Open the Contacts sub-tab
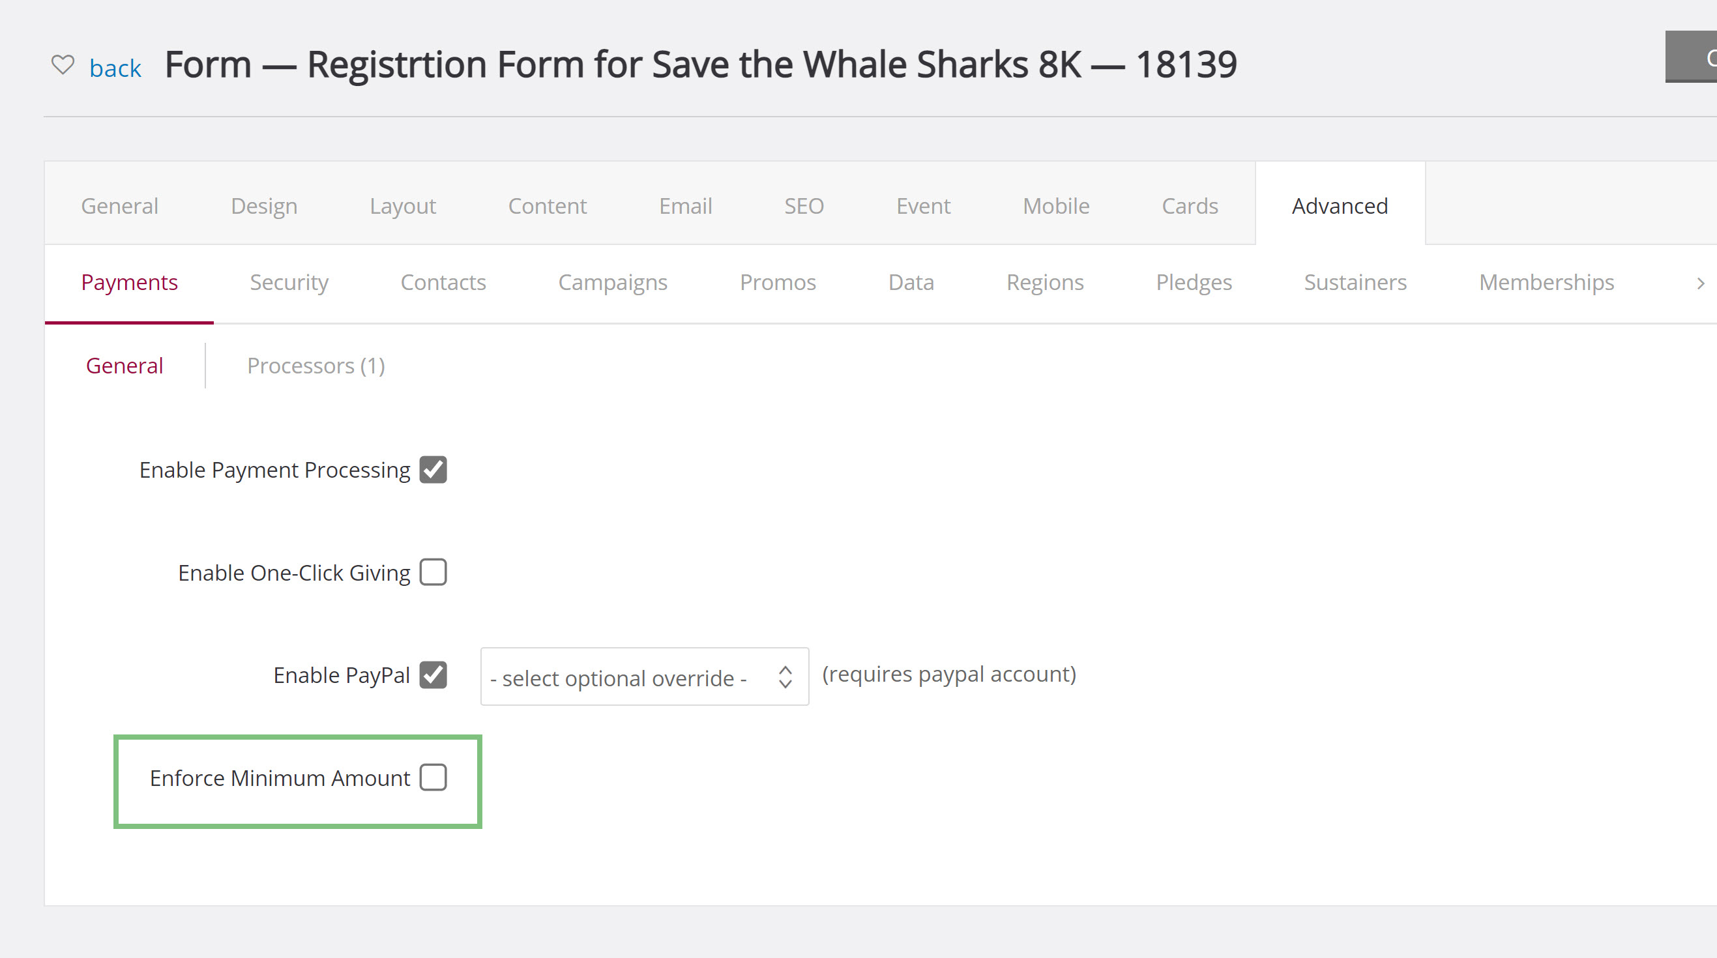Viewport: 1717px width, 958px height. coord(443,282)
